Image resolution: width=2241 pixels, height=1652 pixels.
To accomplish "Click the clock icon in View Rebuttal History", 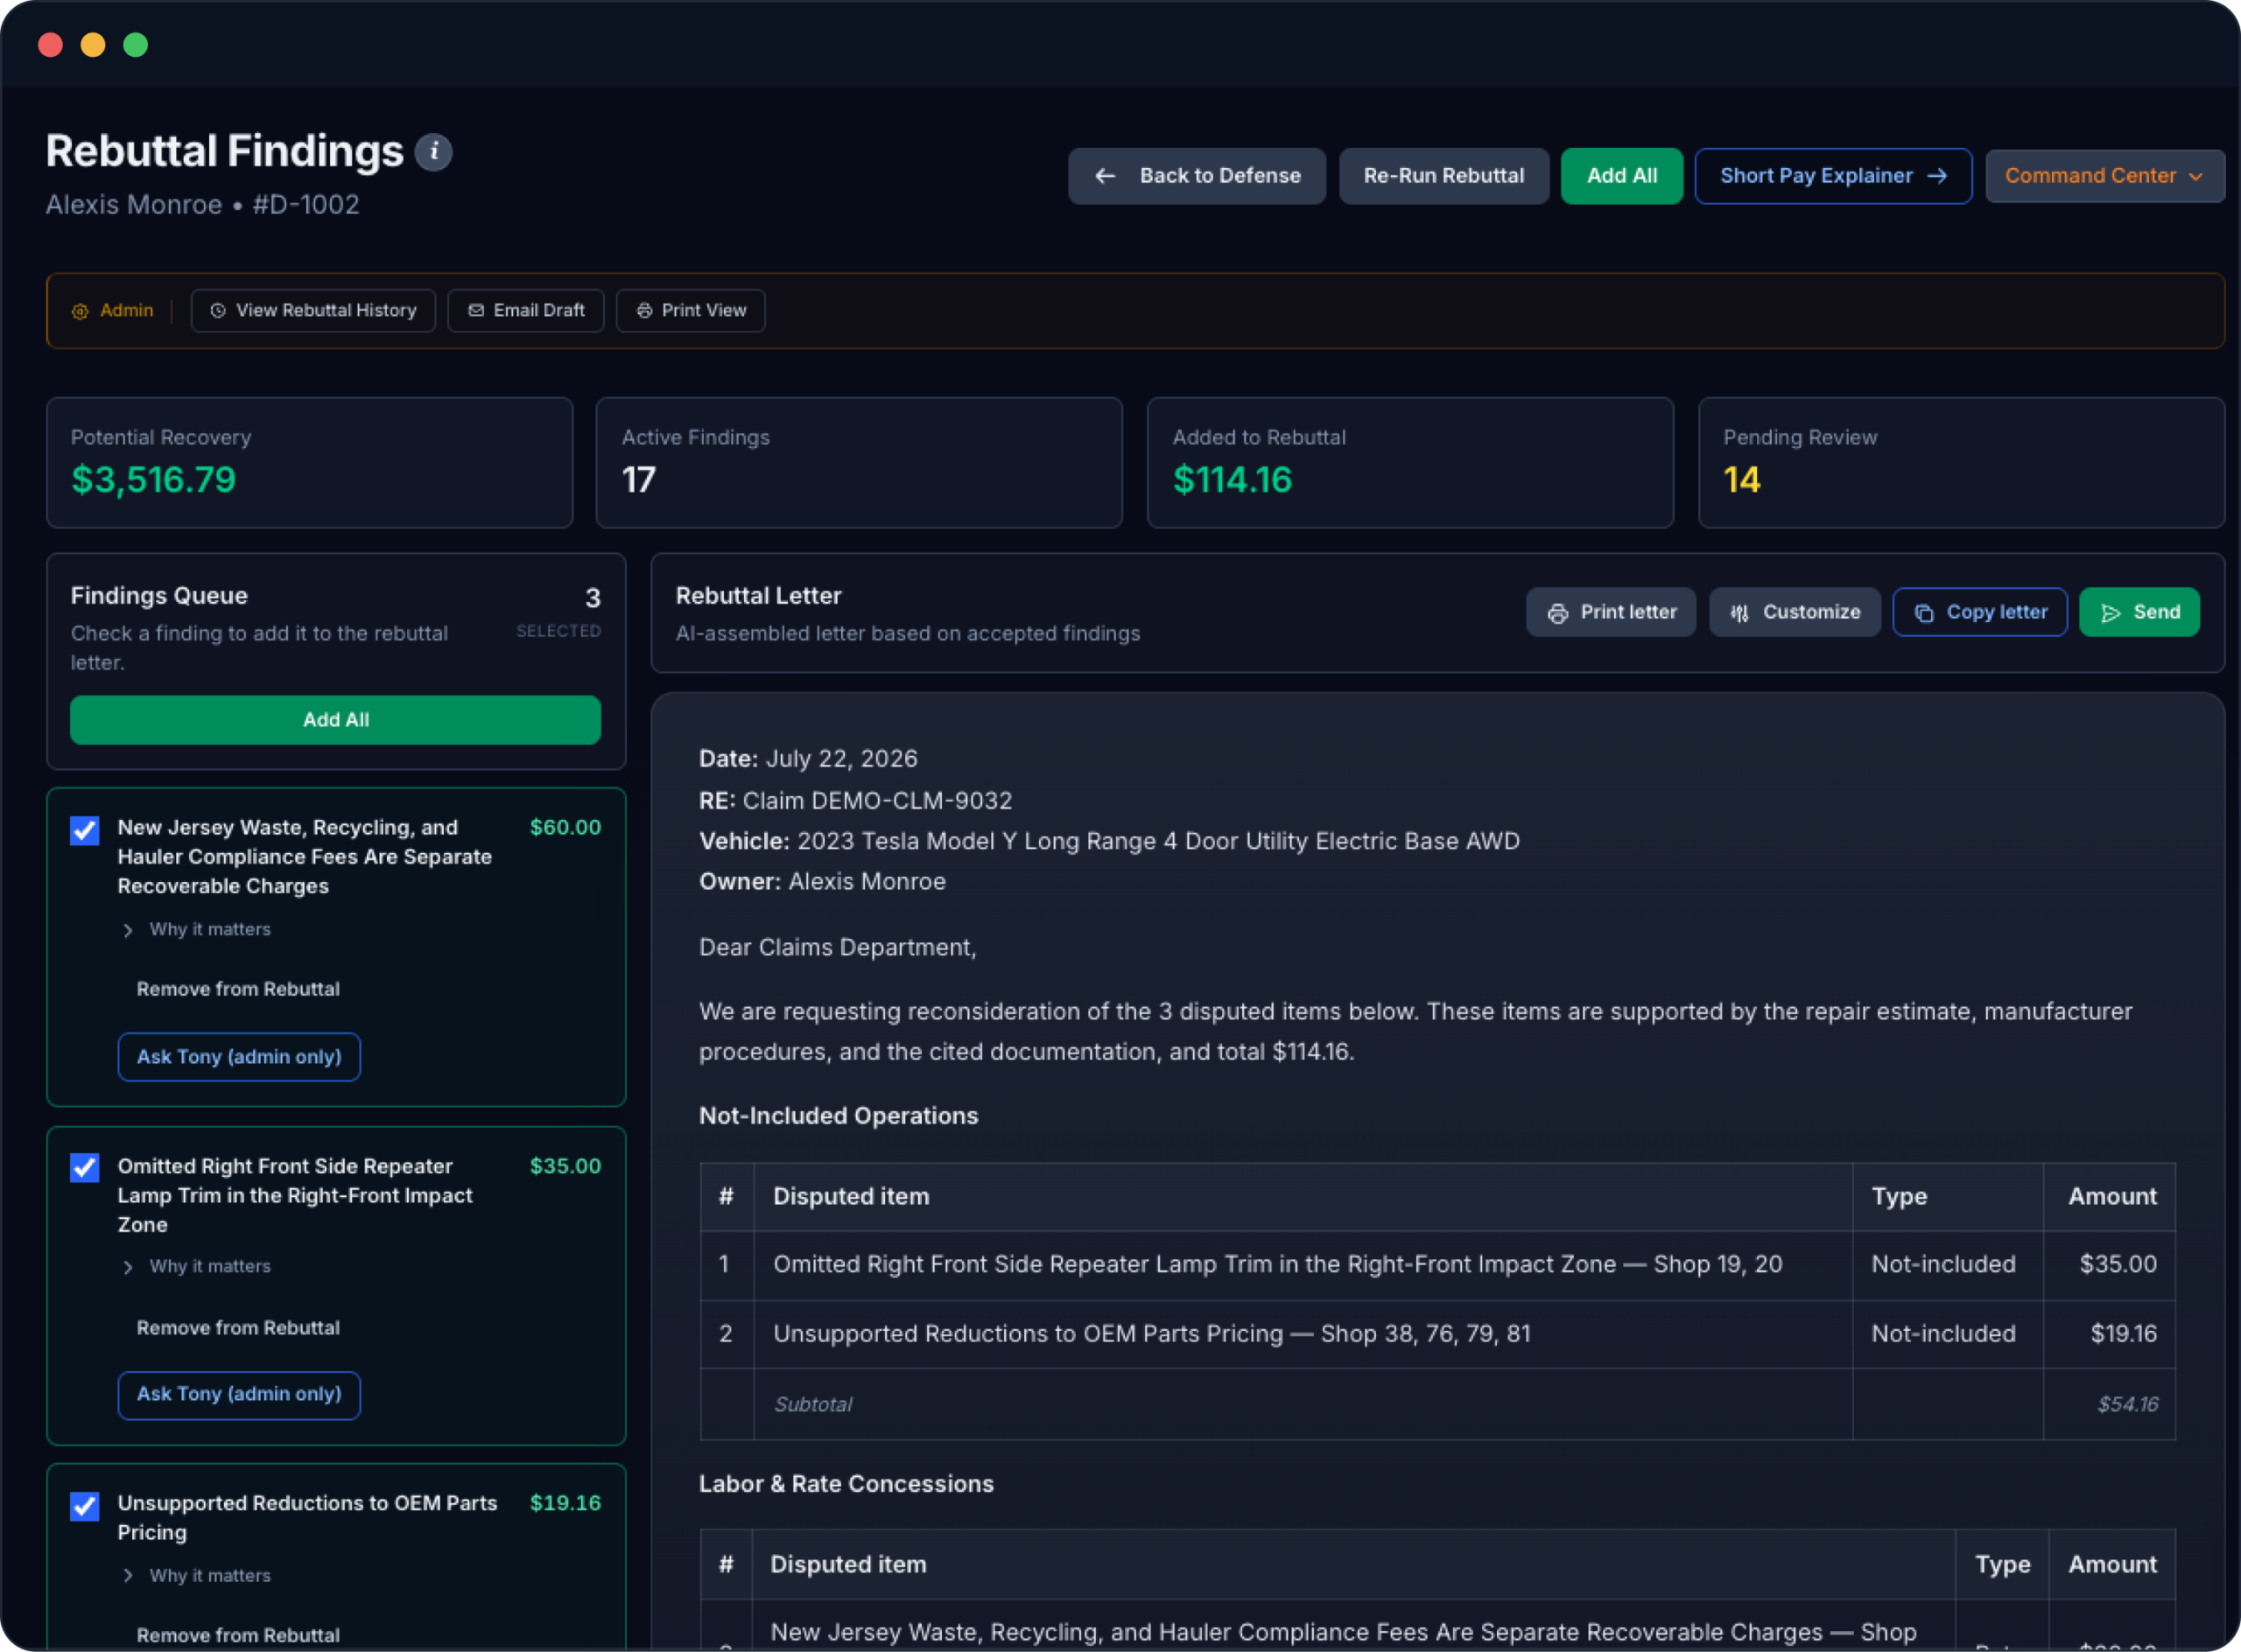I will (x=217, y=311).
